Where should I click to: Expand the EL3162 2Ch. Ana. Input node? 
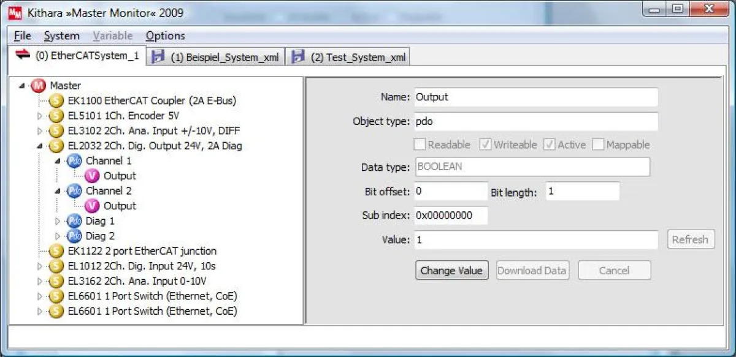40,282
